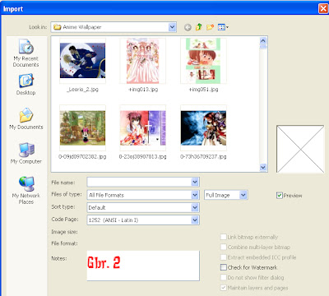
Task: Click the file list scroll up arrow
Action: pyautogui.click(x=263, y=41)
